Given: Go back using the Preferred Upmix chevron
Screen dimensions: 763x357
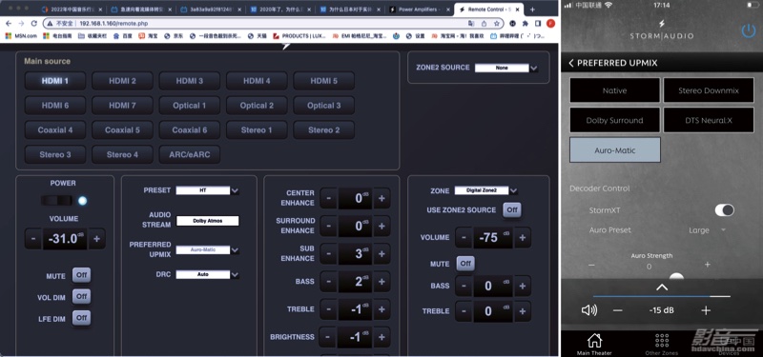Looking at the screenshot, I should click(571, 63).
